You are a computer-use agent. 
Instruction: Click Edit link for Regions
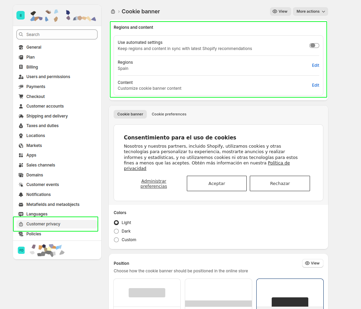pos(315,65)
